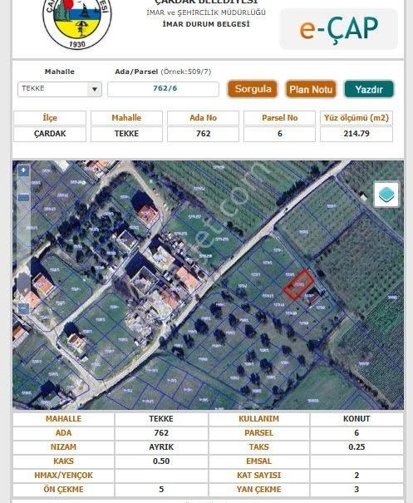Select the red highlighted parcel on the map

(x=298, y=285)
